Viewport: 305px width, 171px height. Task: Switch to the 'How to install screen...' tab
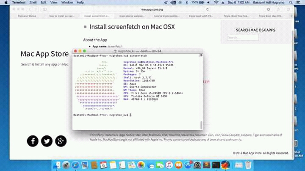point(62,16)
